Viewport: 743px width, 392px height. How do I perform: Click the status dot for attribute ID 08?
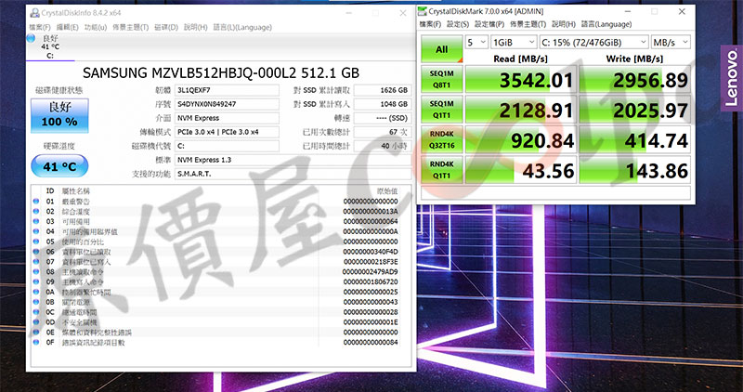36,272
